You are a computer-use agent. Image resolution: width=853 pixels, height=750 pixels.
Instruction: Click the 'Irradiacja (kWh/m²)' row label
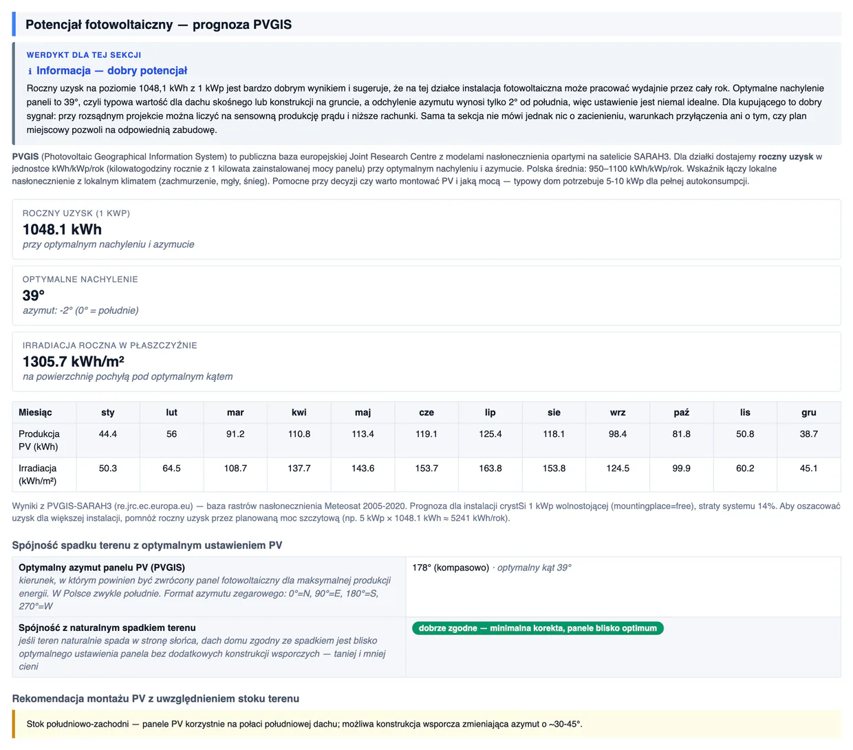pyautogui.click(x=38, y=475)
